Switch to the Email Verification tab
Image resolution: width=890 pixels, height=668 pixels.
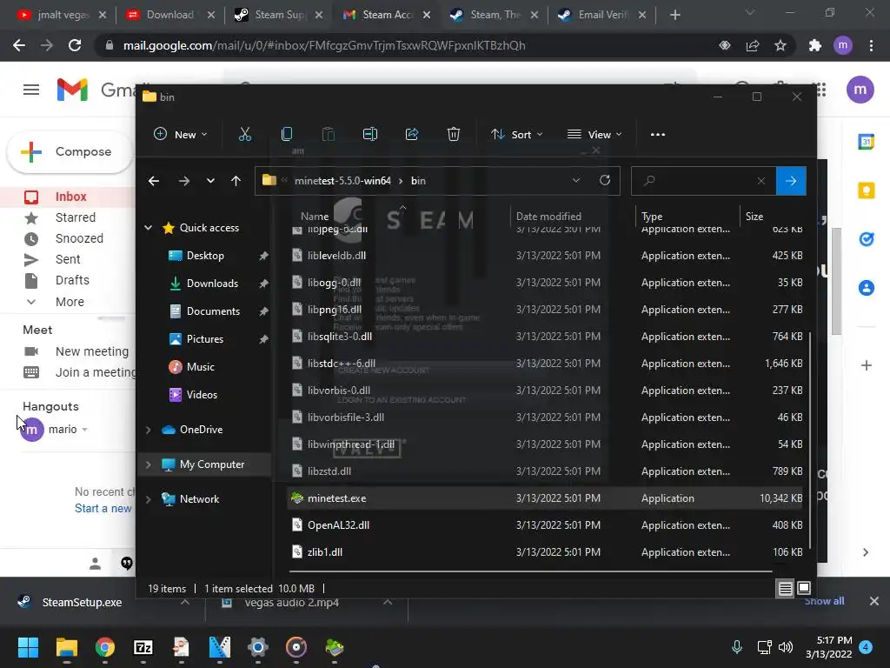click(603, 15)
